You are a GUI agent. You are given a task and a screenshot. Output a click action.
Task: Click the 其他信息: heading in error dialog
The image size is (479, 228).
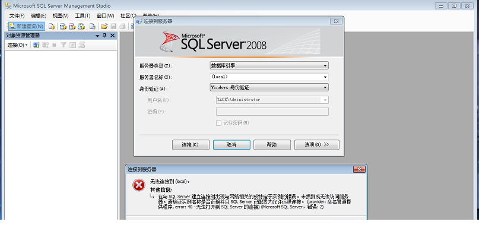pos(161,190)
